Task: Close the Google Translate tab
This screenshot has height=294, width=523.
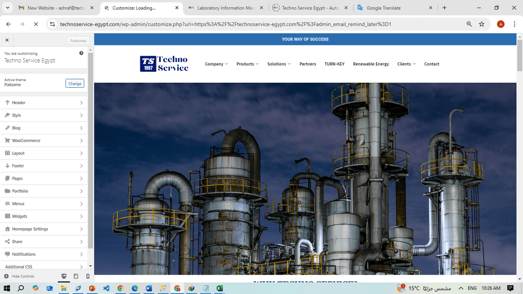Action: click(430, 8)
